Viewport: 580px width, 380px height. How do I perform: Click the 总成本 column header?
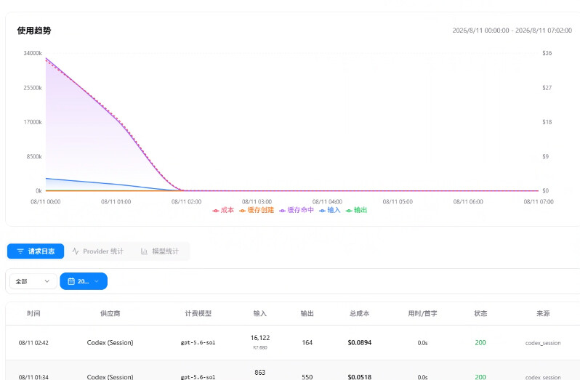[x=360, y=313]
